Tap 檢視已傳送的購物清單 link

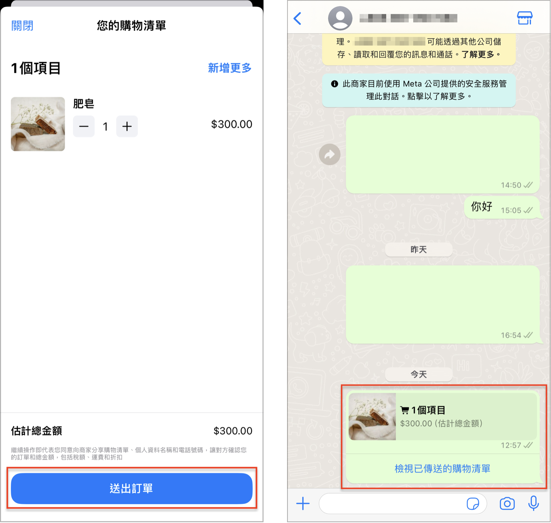(442, 469)
